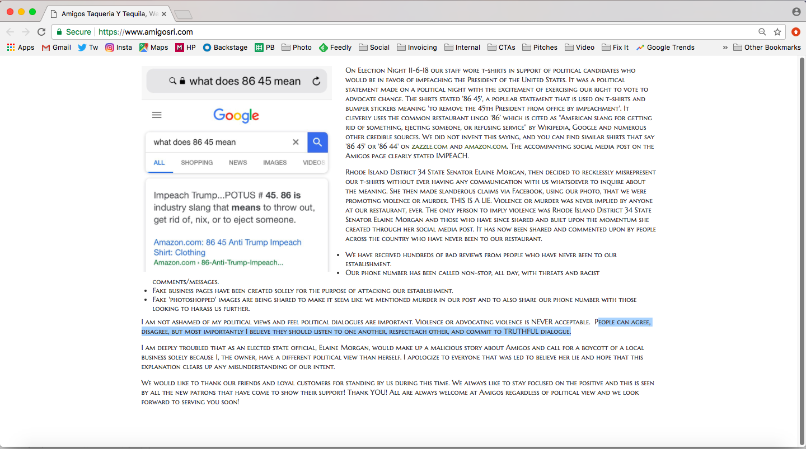Click the highlighted 'People can agree' text
This screenshot has height=449, width=806.
click(x=396, y=327)
